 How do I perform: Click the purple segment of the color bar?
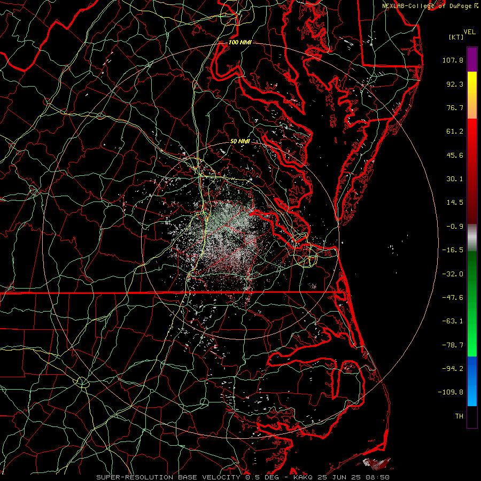[x=472, y=59]
